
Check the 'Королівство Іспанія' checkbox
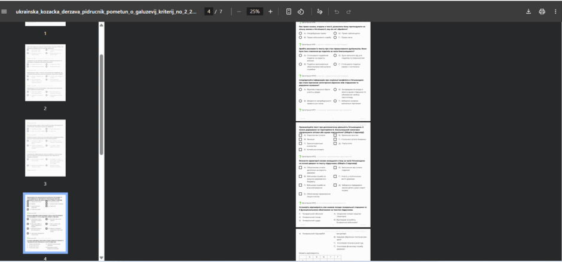(x=300, y=135)
